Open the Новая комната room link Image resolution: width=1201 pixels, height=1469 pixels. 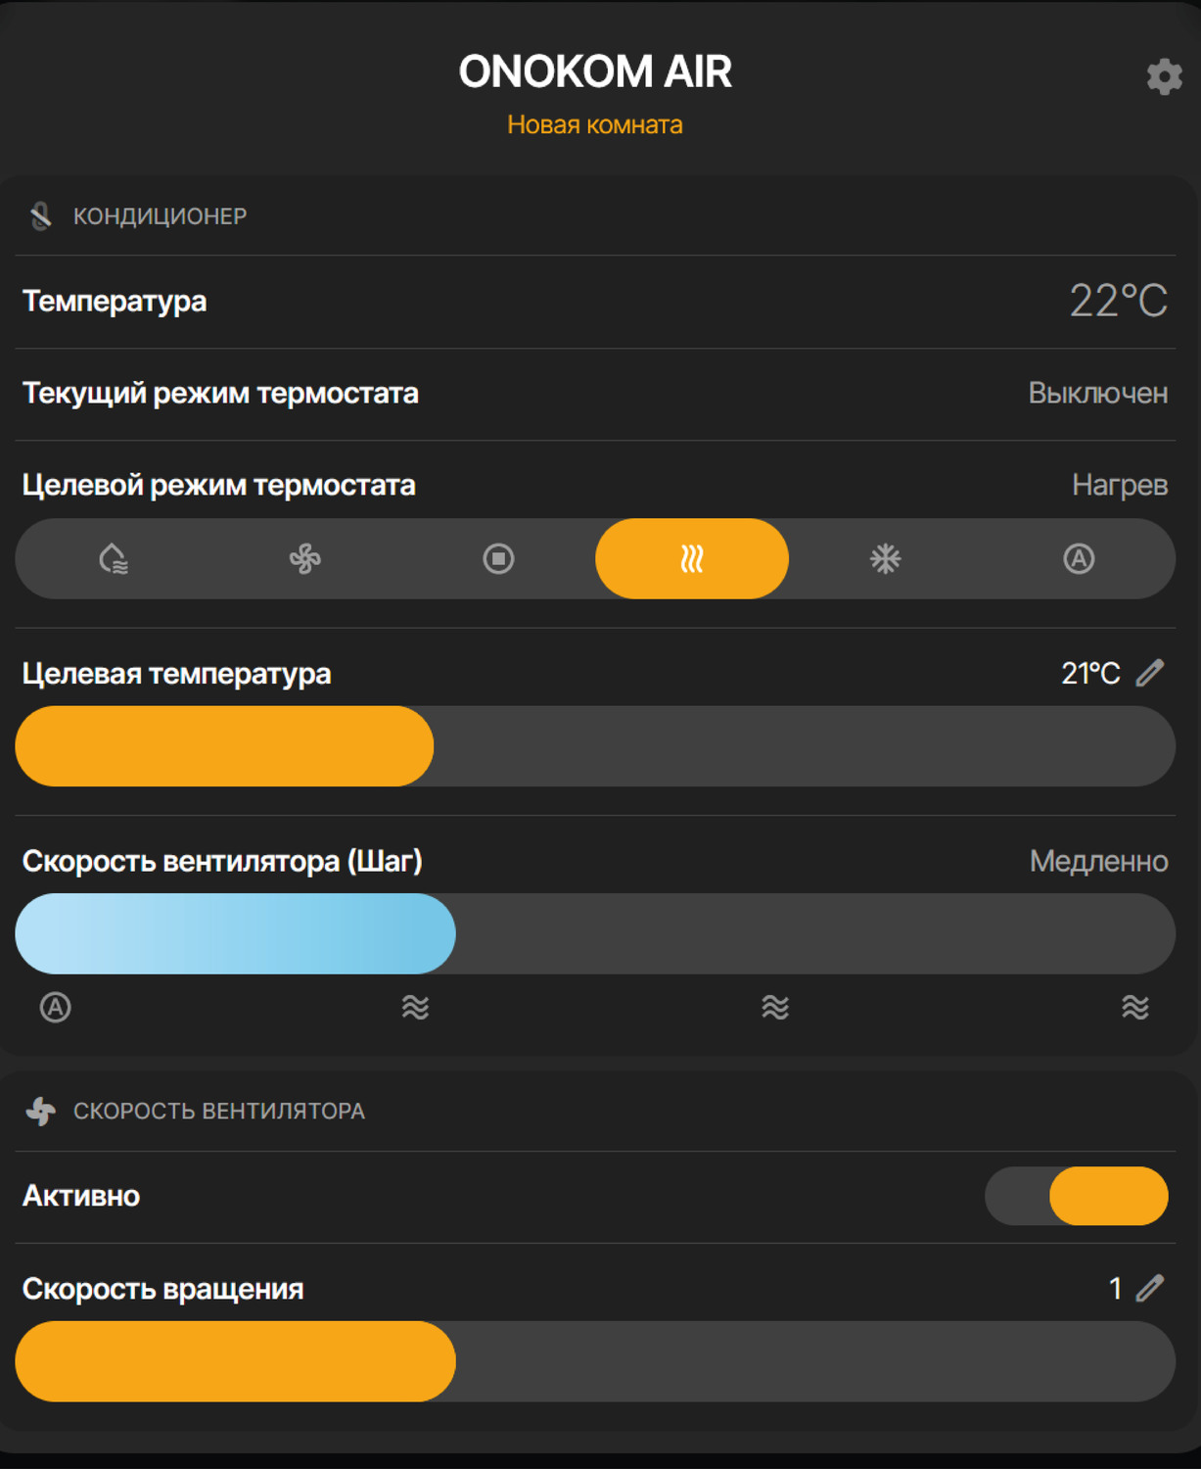[x=595, y=124]
